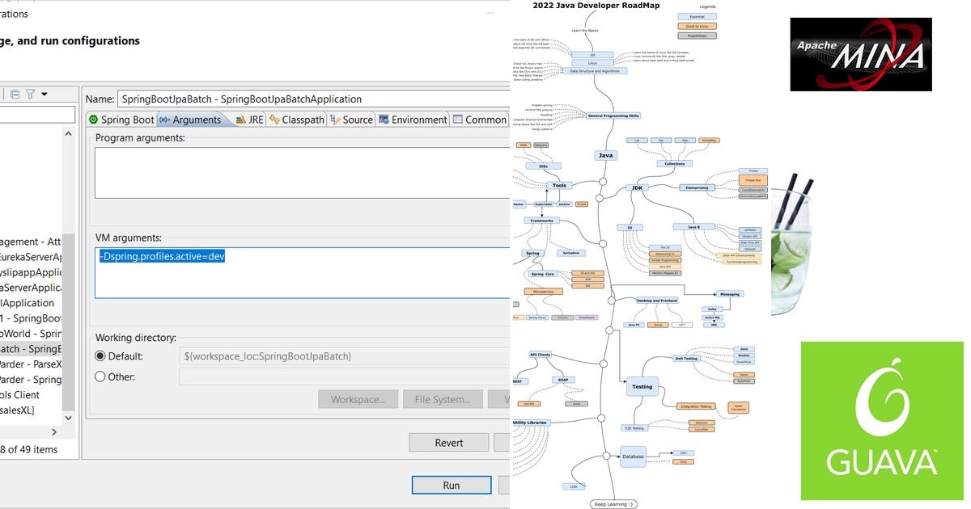Click the tree panel scroll-up arrow
Image resolution: width=971 pixels, height=509 pixels.
(x=67, y=133)
